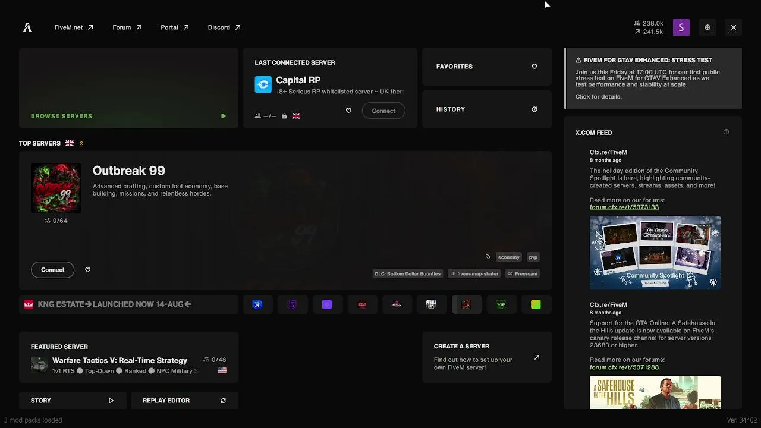Click the 0/48 player count on Warfare Tactics
The width and height of the screenshot is (761, 428).
tap(215, 360)
